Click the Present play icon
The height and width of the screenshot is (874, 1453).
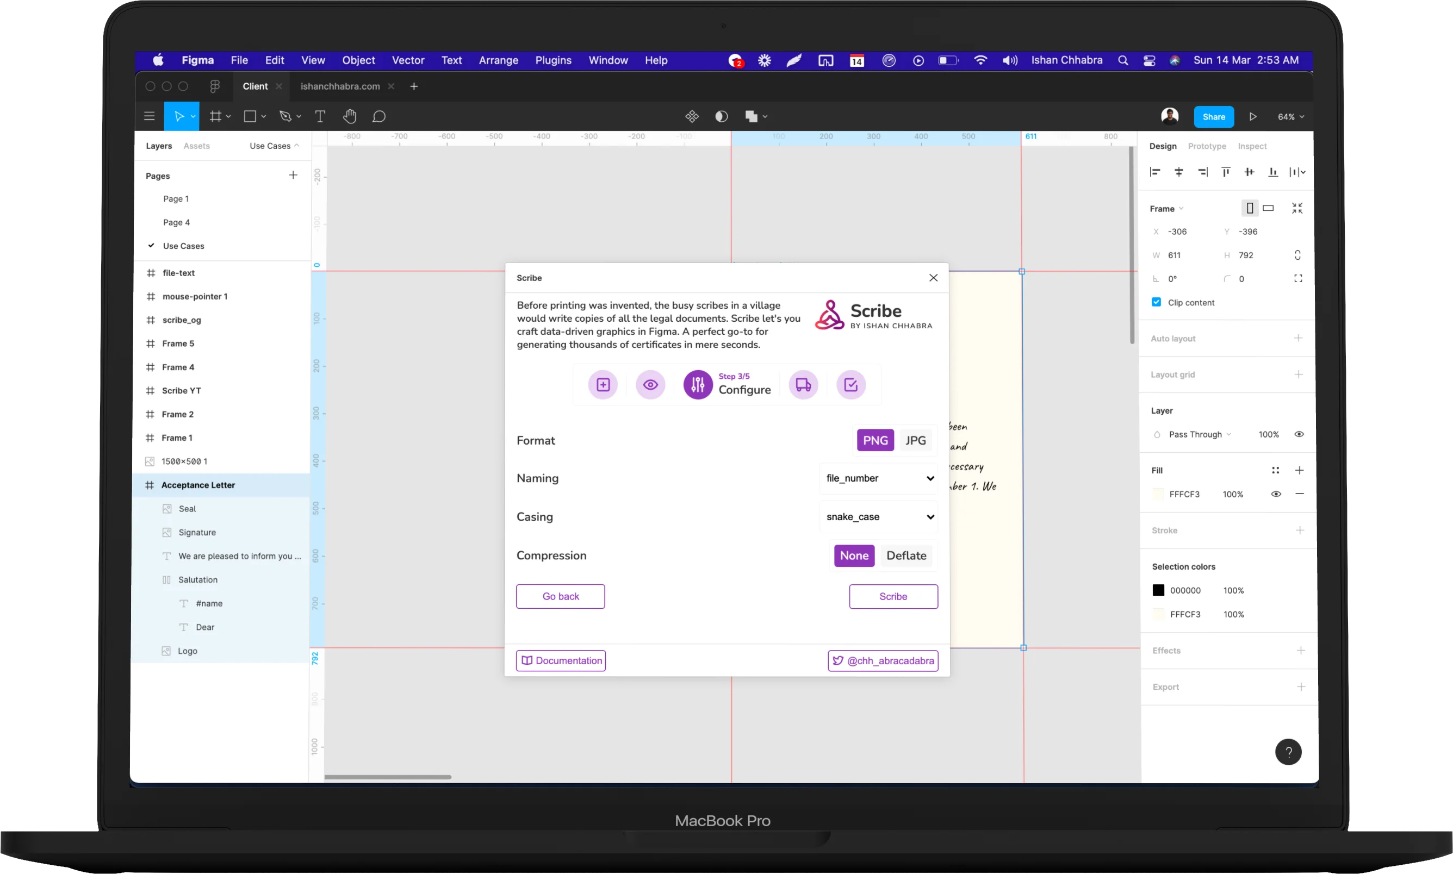[x=1253, y=117]
